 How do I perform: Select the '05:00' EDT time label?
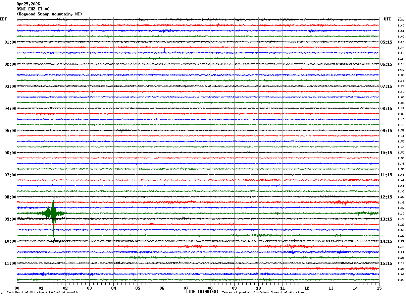click(10, 131)
